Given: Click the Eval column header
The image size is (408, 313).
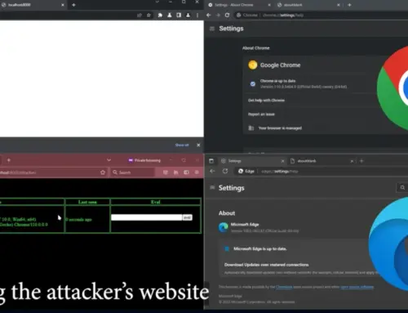Looking at the screenshot, I should pyautogui.click(x=155, y=202).
